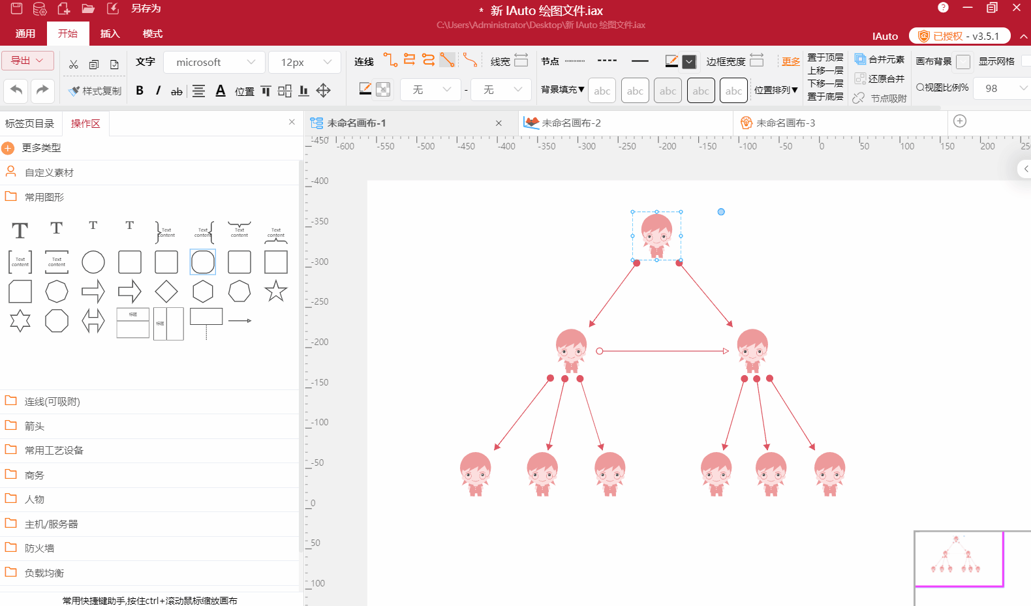Click the line width icon
The height and width of the screenshot is (606, 1031).
[521, 60]
